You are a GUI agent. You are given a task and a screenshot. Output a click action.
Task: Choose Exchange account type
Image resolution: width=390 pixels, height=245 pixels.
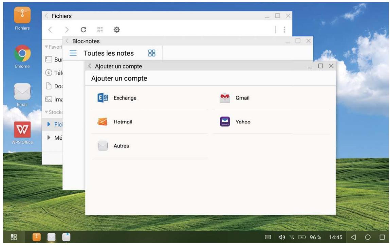click(x=125, y=98)
